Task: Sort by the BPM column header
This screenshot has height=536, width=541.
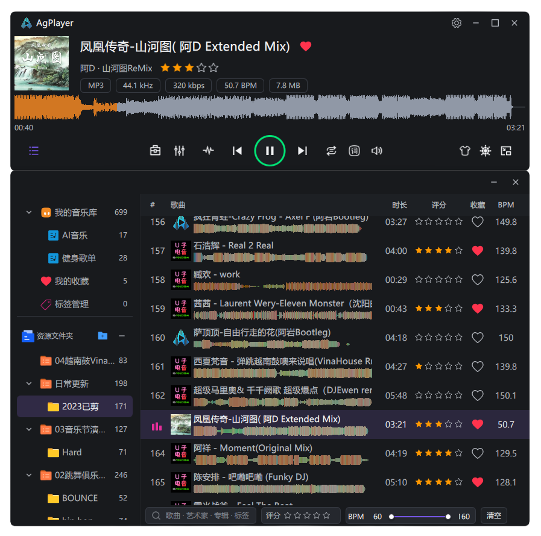Action: (506, 205)
